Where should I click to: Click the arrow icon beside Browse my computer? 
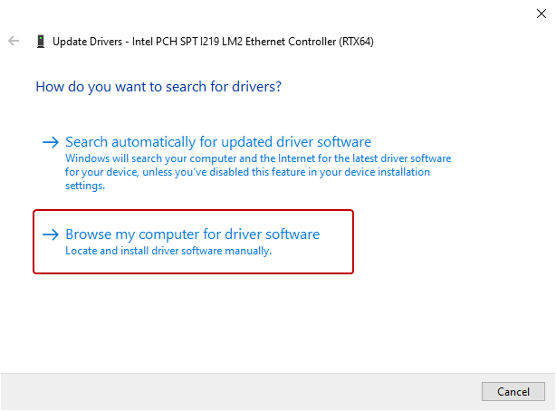pyautogui.click(x=51, y=234)
